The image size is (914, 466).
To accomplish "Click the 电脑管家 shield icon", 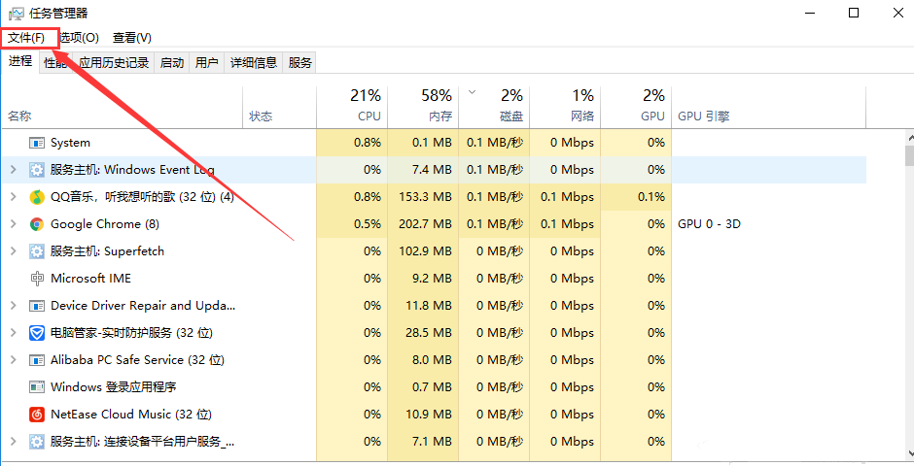I will pos(37,333).
